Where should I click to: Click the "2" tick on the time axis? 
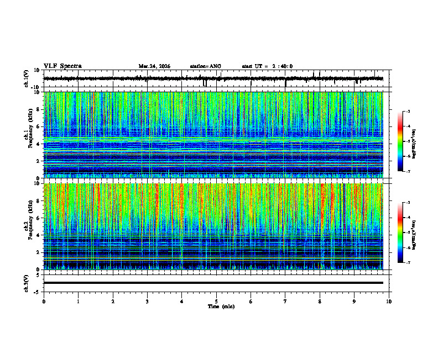tap(113, 302)
